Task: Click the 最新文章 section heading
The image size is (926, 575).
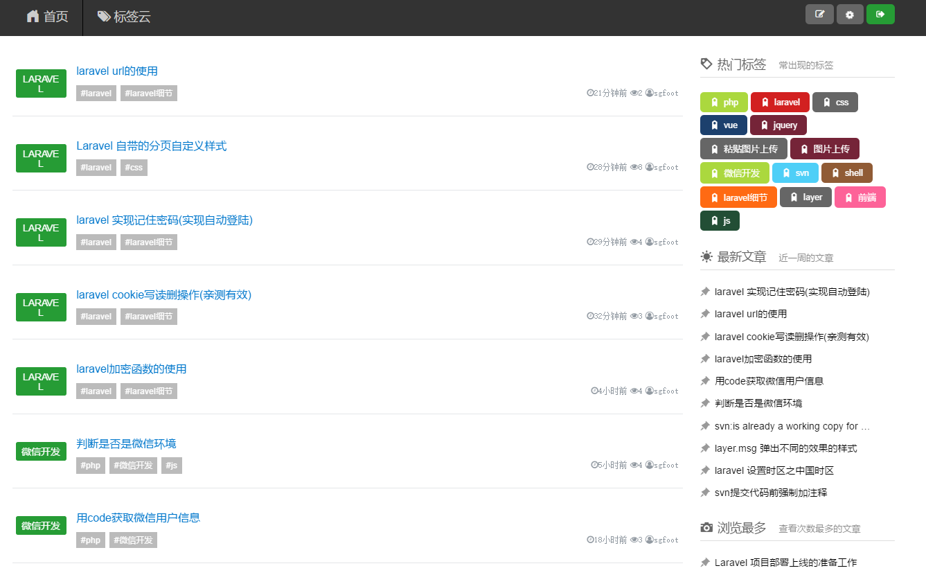Action: [742, 257]
